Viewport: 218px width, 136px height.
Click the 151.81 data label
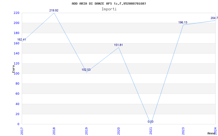[x=118, y=45]
